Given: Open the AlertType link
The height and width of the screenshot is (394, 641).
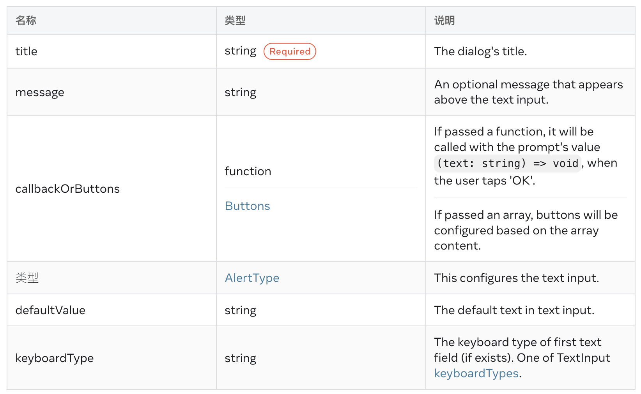Looking at the screenshot, I should 252,278.
